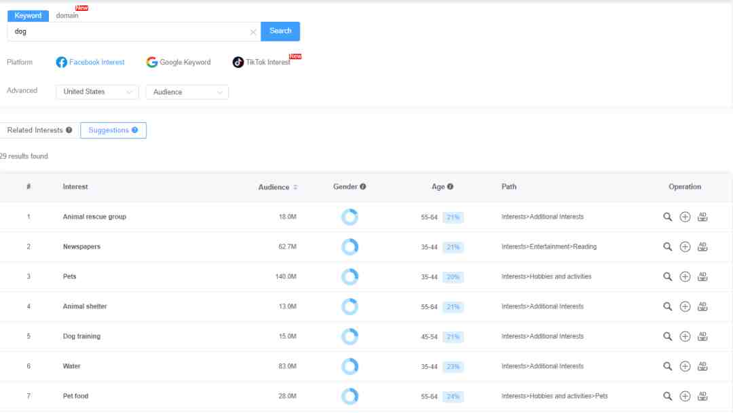Select TikTok Interest platform
This screenshot has height=413, width=733.
click(261, 62)
